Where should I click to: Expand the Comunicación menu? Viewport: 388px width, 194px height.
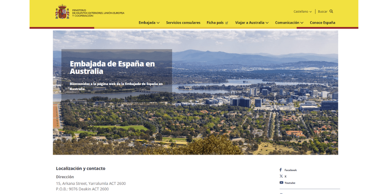coord(289,22)
